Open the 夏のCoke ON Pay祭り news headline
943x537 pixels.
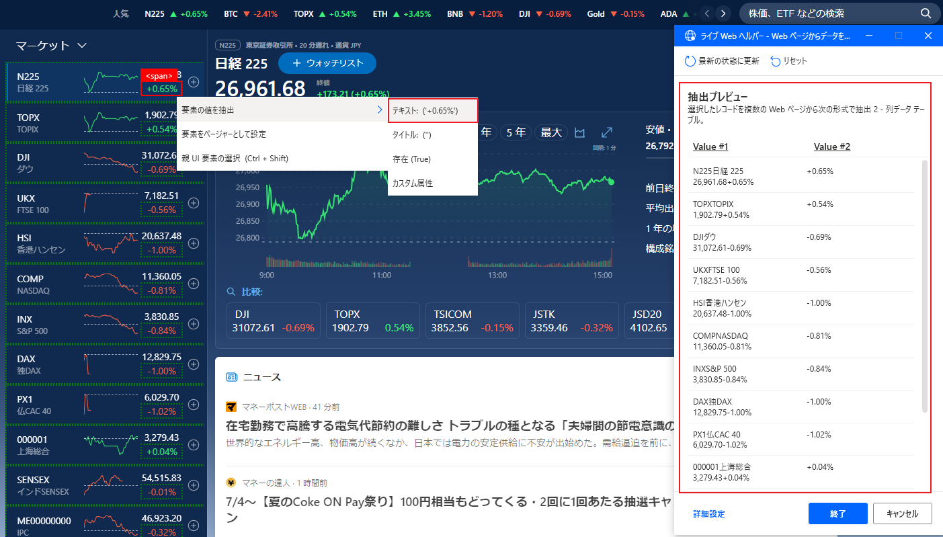click(449, 509)
